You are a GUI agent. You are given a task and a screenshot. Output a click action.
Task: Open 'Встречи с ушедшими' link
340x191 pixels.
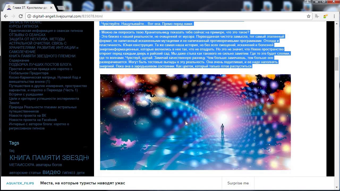[x=26, y=94]
